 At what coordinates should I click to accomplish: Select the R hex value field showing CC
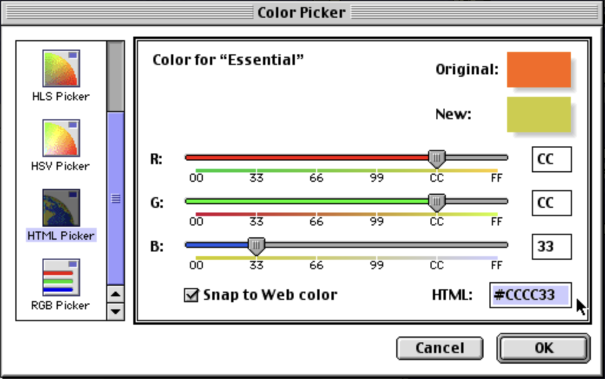tap(551, 159)
